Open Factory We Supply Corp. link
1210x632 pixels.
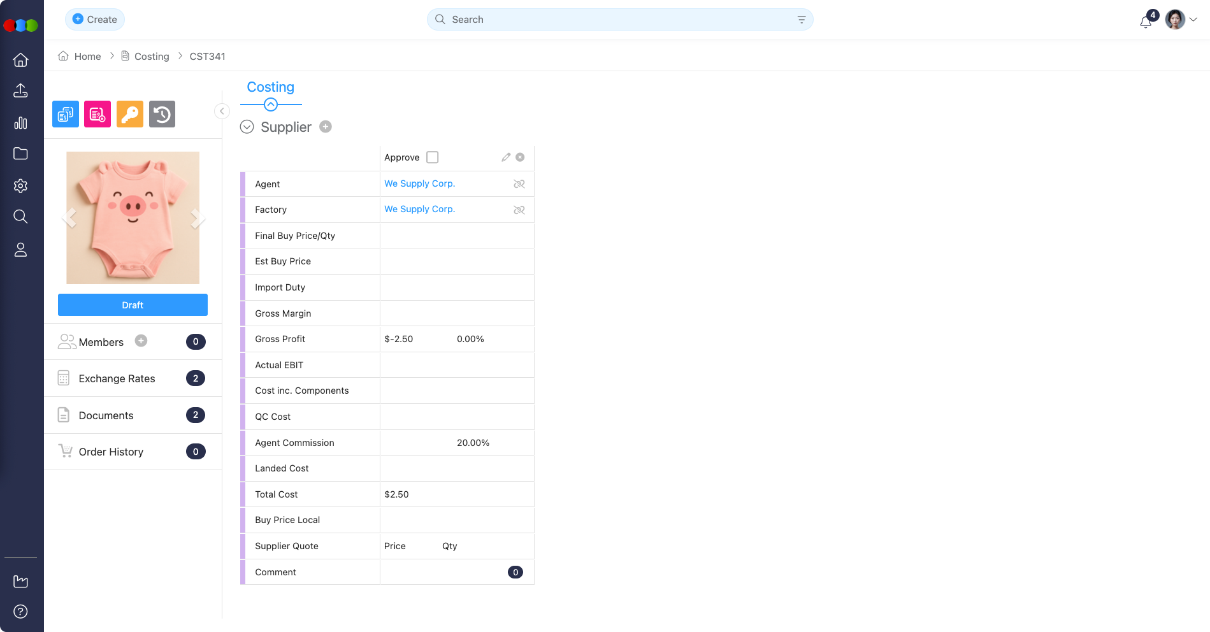point(419,209)
